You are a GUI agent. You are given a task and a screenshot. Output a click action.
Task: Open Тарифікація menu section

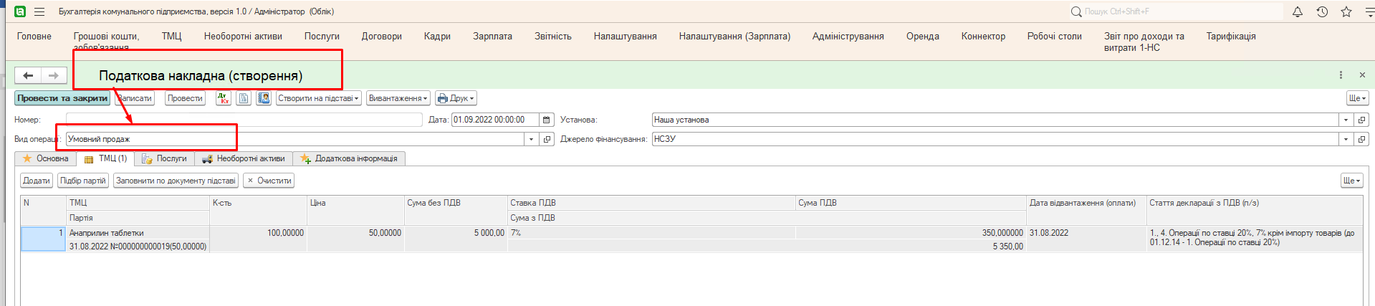tap(1230, 37)
